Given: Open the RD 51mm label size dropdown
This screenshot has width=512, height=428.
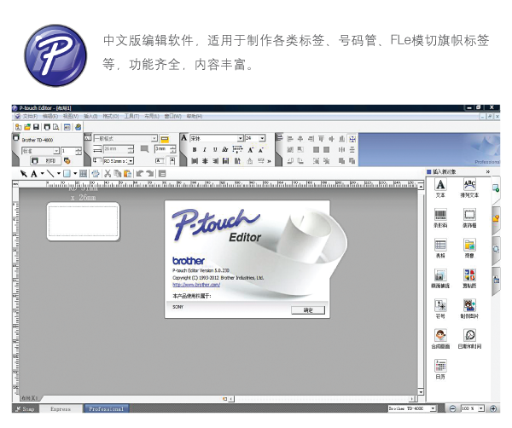Looking at the screenshot, I should [131, 161].
